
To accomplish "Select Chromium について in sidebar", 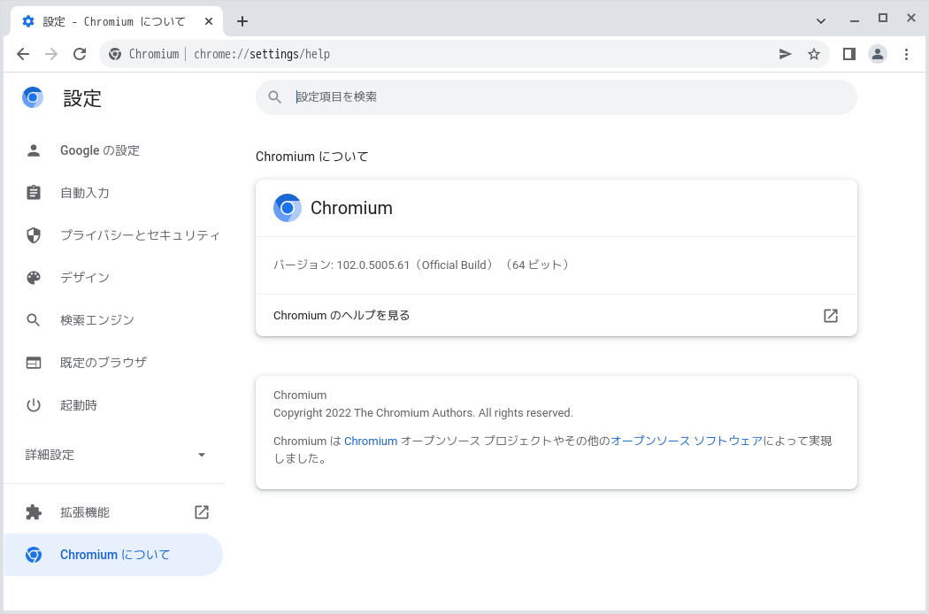I will point(114,555).
